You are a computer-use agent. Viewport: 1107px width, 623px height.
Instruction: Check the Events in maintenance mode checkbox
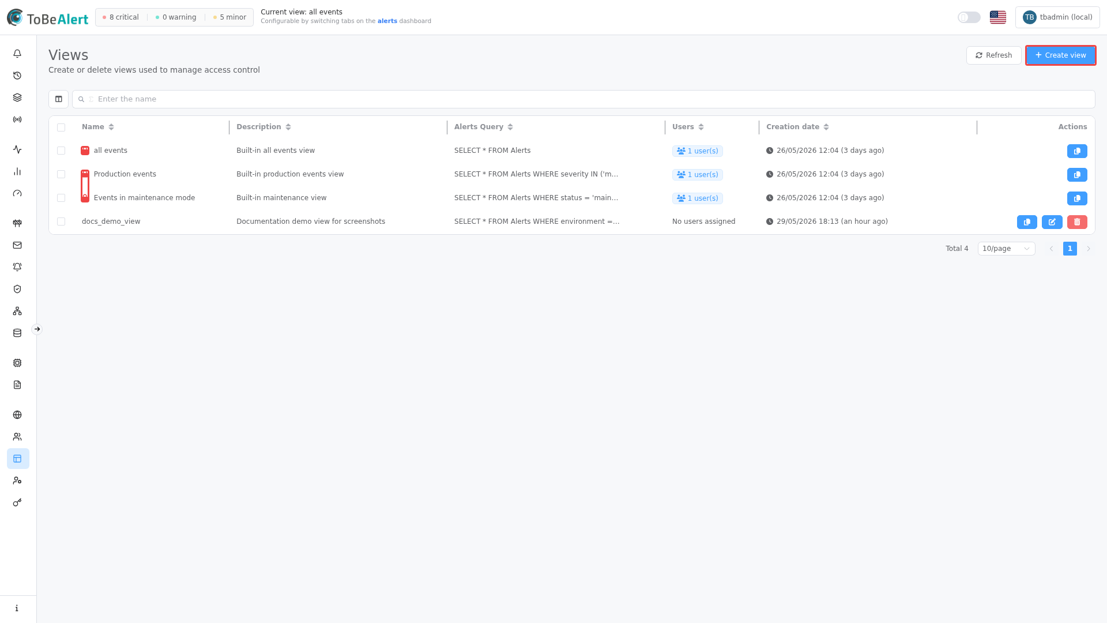[61, 198]
